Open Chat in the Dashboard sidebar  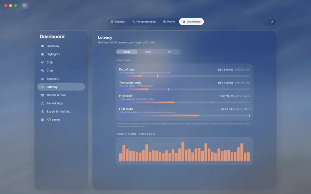tap(61, 71)
